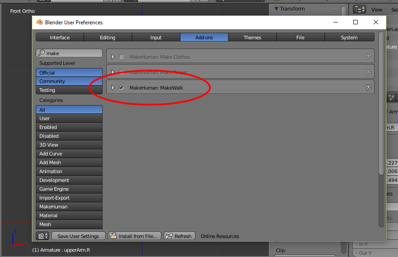398x257 pixels.
Task: Click the Refresh button
Action: 180,236
